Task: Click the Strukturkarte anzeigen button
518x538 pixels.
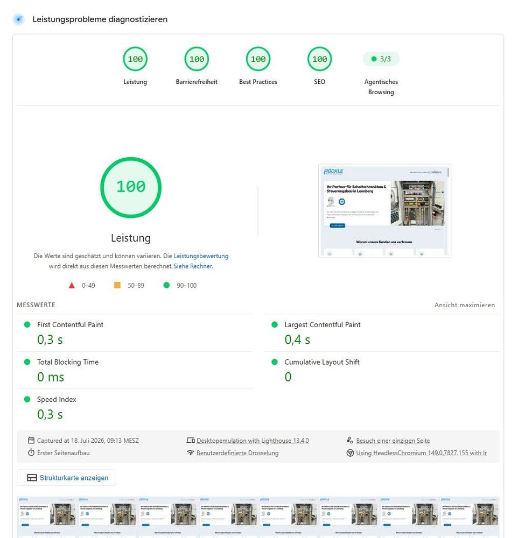Action: [66, 478]
